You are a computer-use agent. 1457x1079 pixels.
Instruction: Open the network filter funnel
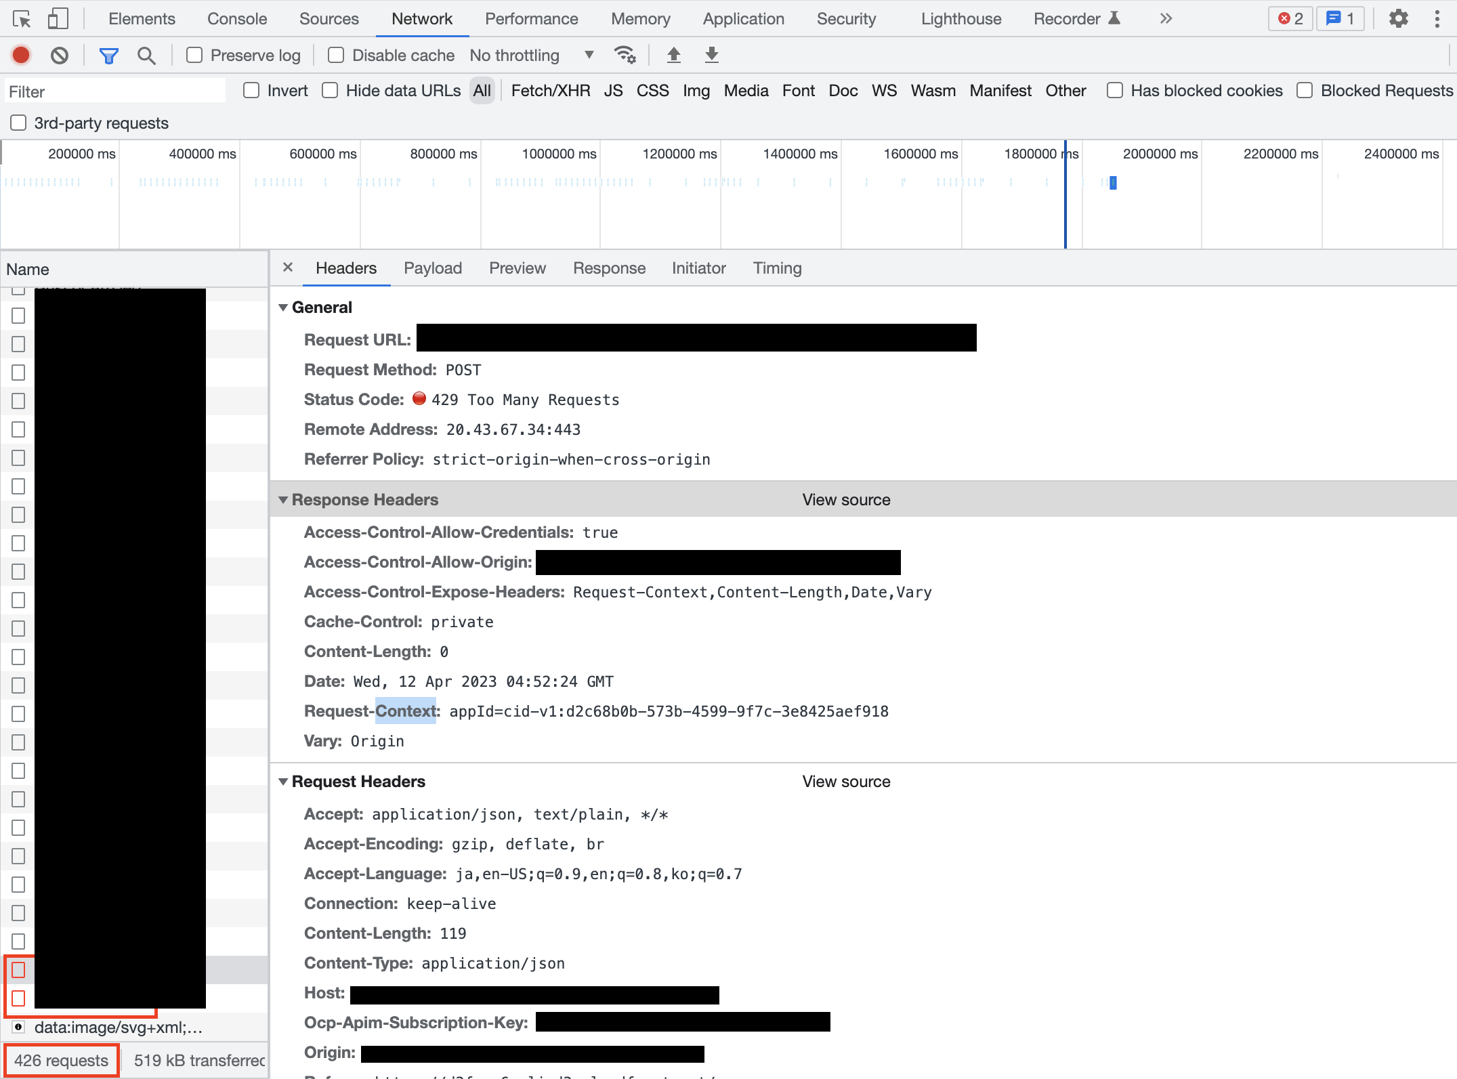pos(108,55)
